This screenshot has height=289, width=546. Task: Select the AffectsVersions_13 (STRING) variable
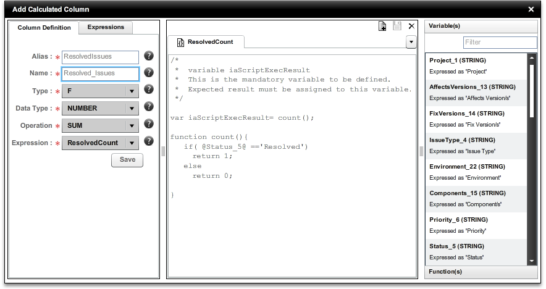tap(476, 93)
